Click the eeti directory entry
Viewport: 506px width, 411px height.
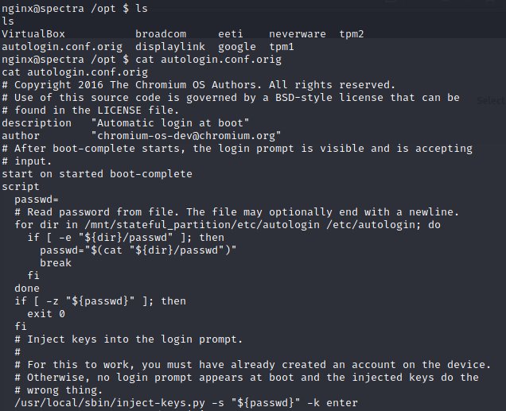pyautogui.click(x=231, y=34)
